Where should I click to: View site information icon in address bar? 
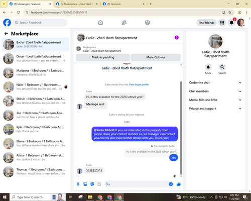[x=27, y=12]
